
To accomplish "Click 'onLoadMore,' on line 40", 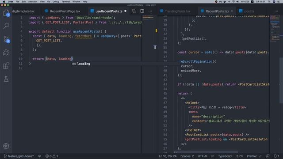I will [191, 71].
